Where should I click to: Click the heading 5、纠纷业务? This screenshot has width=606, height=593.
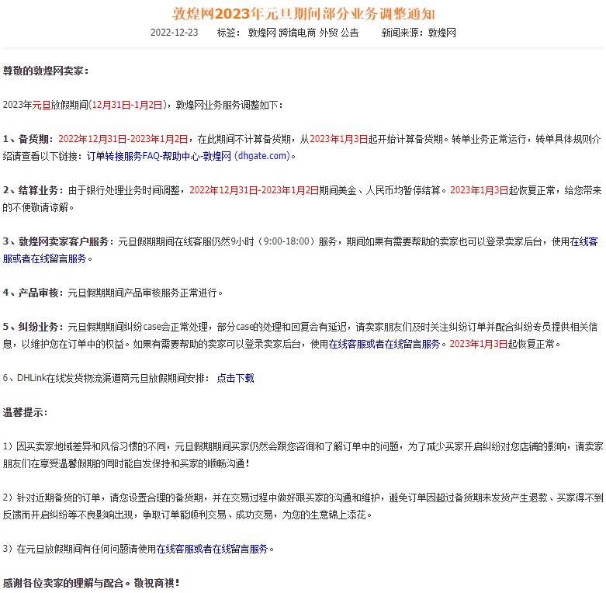tap(33, 327)
